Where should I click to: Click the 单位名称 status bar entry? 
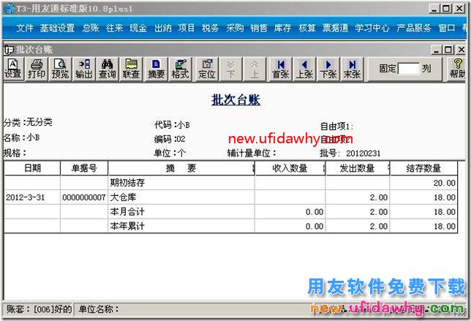pyautogui.click(x=99, y=309)
